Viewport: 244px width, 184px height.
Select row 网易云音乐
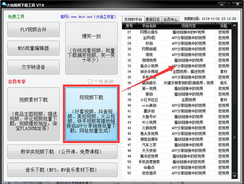click(x=177, y=32)
